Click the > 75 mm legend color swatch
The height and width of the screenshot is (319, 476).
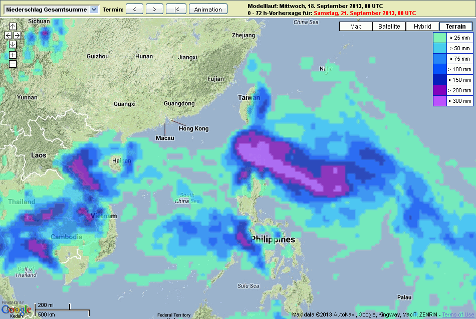[440, 59]
